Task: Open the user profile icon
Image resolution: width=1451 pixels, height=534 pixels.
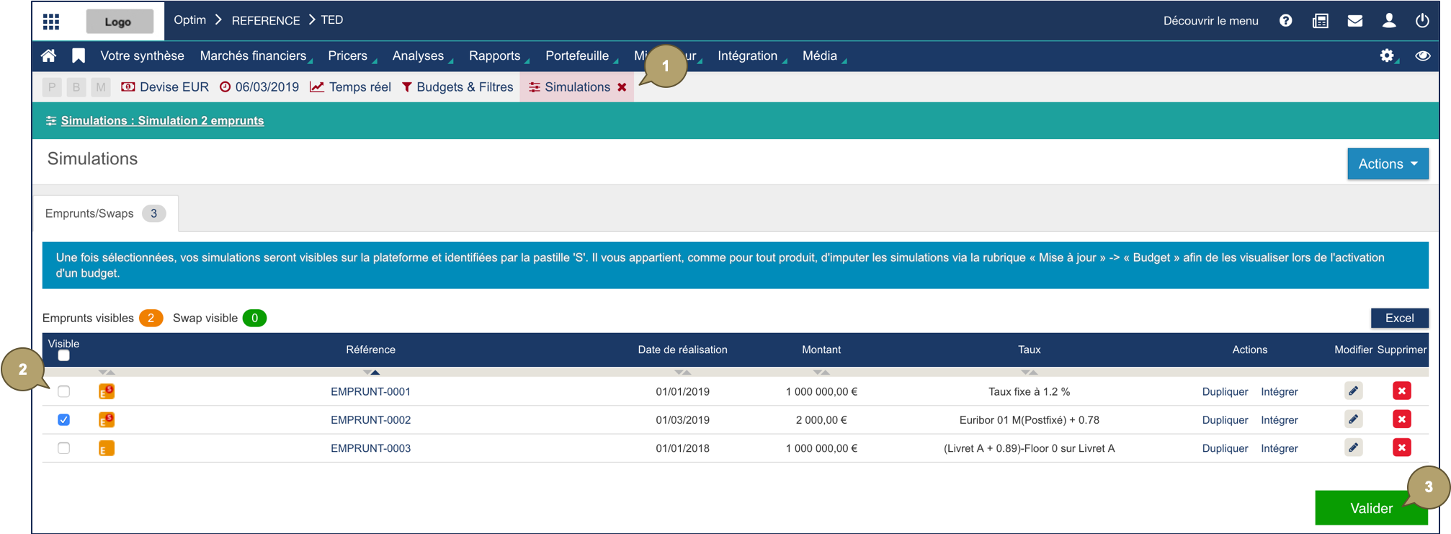Action: pos(1388,21)
